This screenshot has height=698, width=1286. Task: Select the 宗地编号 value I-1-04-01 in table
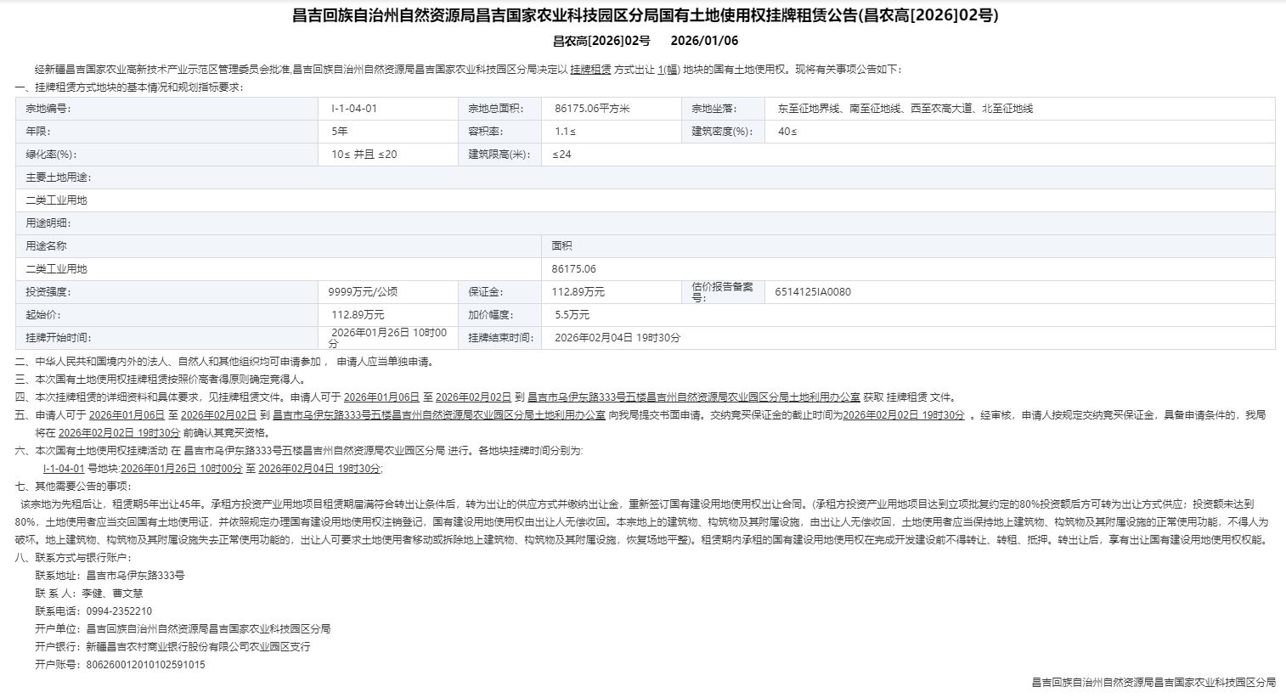click(x=354, y=109)
